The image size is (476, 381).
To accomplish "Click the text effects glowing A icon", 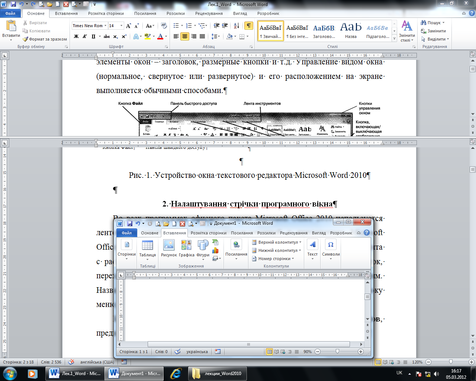I will tap(136, 36).
